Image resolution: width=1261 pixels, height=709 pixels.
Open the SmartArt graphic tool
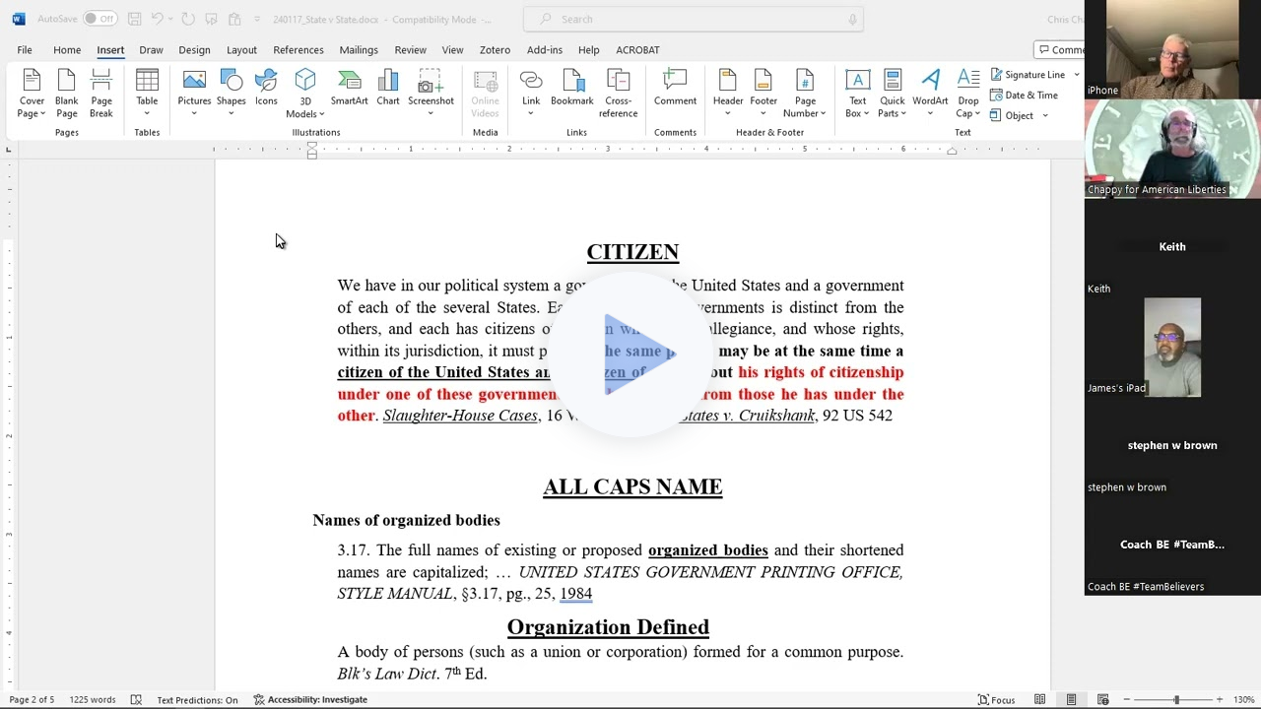coord(349,91)
